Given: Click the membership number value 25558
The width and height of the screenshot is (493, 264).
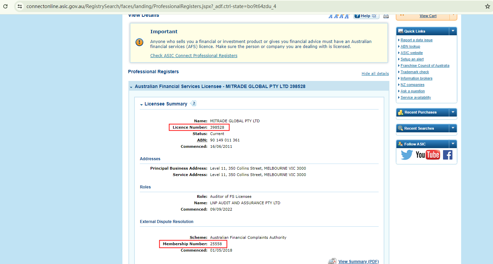Looking at the screenshot, I should pyautogui.click(x=216, y=244).
